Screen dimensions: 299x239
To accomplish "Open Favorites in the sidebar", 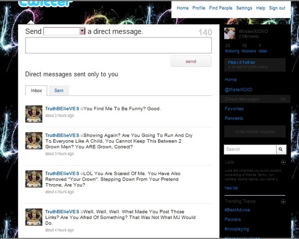I will (234, 109).
